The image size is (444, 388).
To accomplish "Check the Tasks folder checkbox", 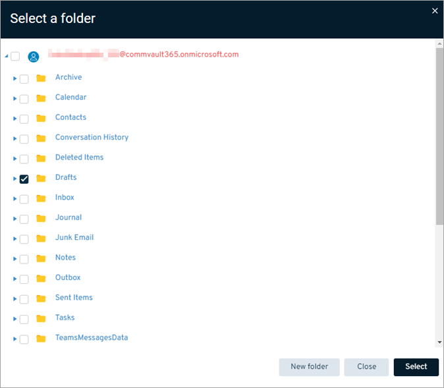I will (x=24, y=319).
